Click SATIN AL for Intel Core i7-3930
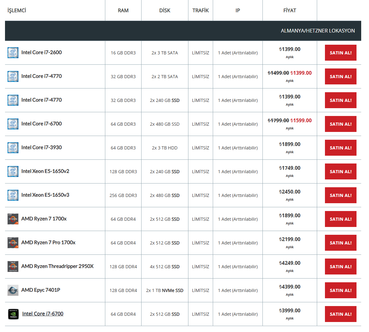The height and width of the screenshot is (332, 369). 341,148
